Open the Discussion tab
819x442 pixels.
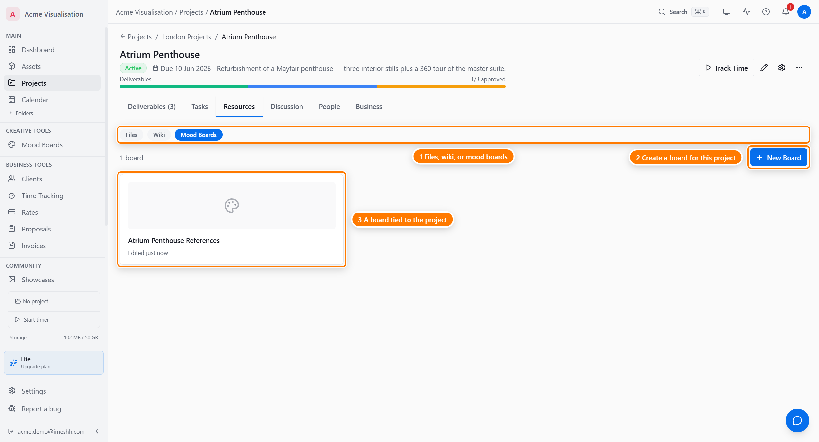tap(286, 106)
